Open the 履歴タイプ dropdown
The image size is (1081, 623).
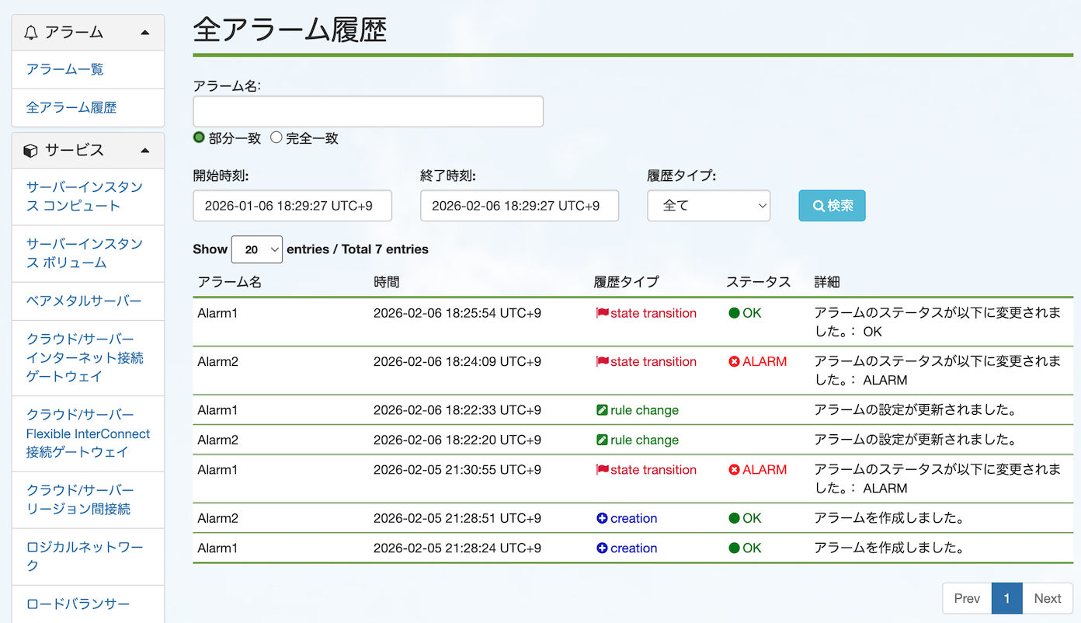tap(708, 205)
